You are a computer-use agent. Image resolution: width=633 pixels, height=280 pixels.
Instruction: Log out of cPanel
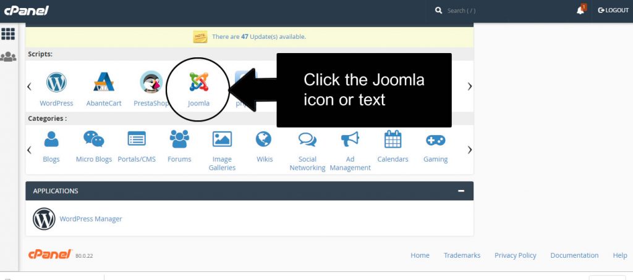tap(614, 10)
